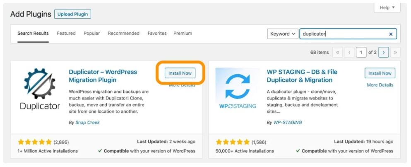The height and width of the screenshot is (167, 411).
Task: Open the Favorites tab
Action: tap(157, 33)
